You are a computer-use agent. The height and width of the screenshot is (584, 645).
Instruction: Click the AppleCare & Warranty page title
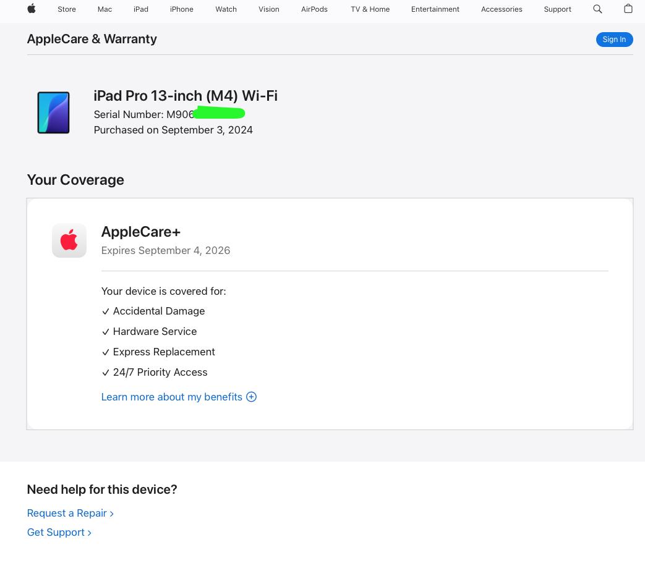point(92,39)
